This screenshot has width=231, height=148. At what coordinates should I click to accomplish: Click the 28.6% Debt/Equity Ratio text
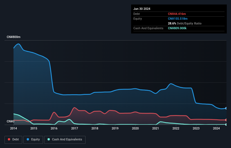(x=185, y=23)
